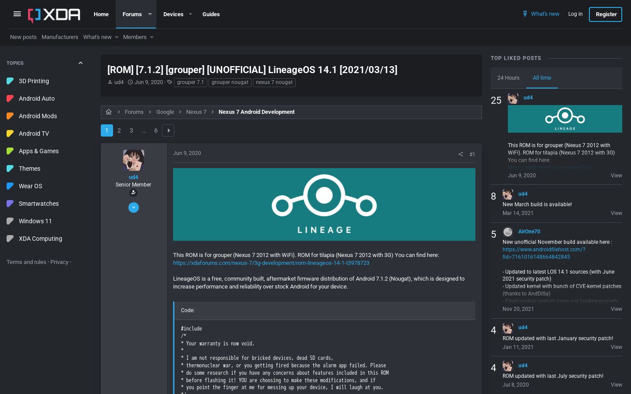The image size is (631, 394).
Task: Click the Register button
Action: [606, 14]
